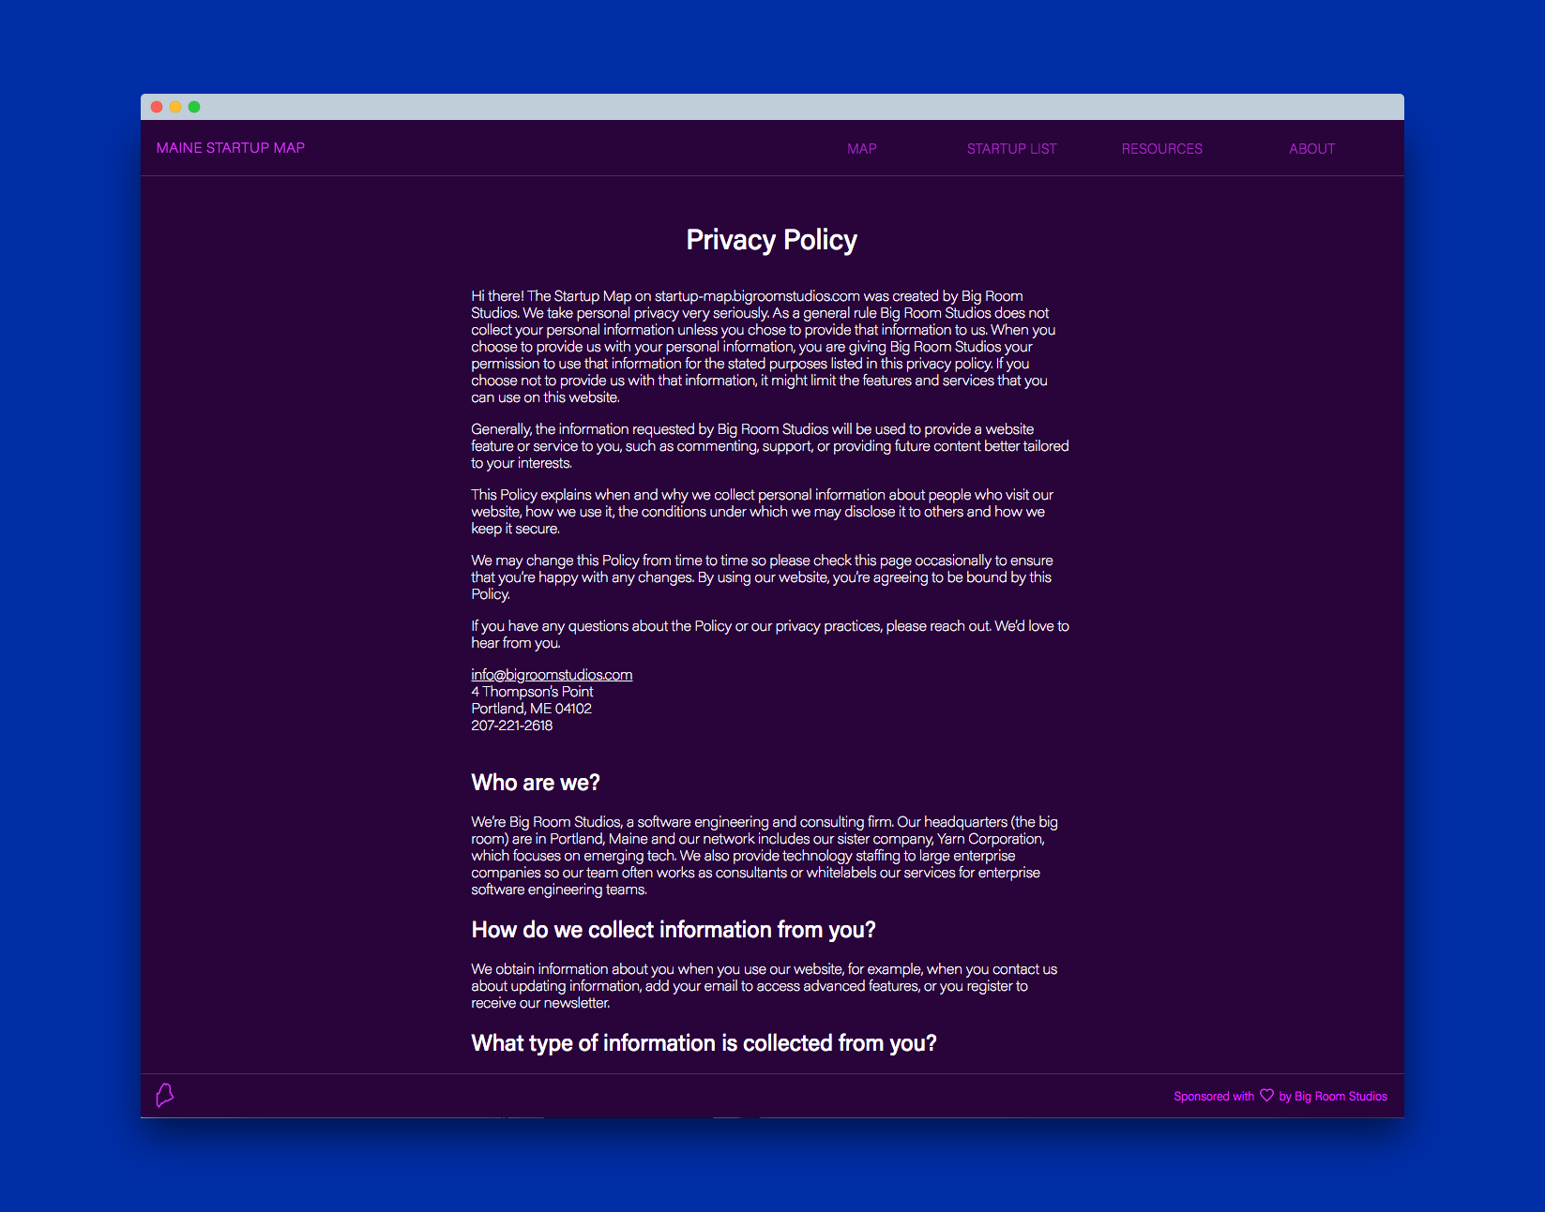
Task: Click the '4 Thompson's Point' address line
Action: (532, 692)
